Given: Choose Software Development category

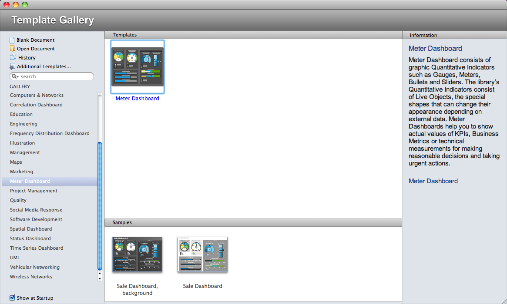Looking at the screenshot, I should point(36,219).
